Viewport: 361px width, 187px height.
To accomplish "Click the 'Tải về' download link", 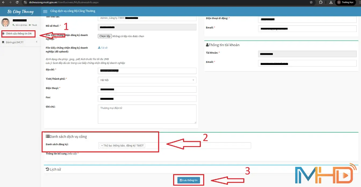I will 103,48.
